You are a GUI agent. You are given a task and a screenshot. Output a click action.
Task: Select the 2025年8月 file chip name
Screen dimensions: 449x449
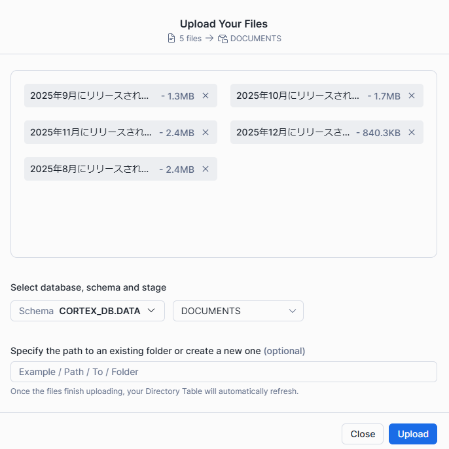click(90, 169)
